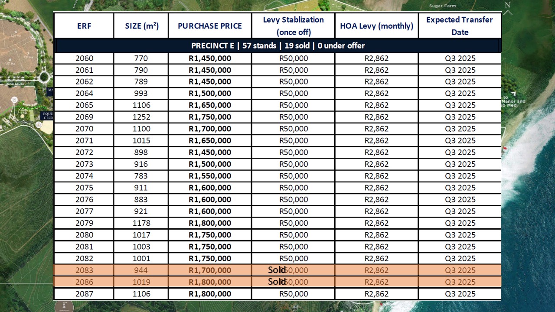Click sold ERF cell 2086
This screenshot has width=555, height=312.
(x=84, y=282)
